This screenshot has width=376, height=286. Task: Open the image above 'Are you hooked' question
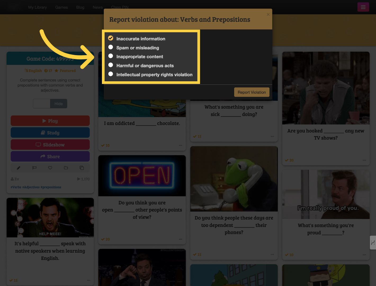pos(326,88)
